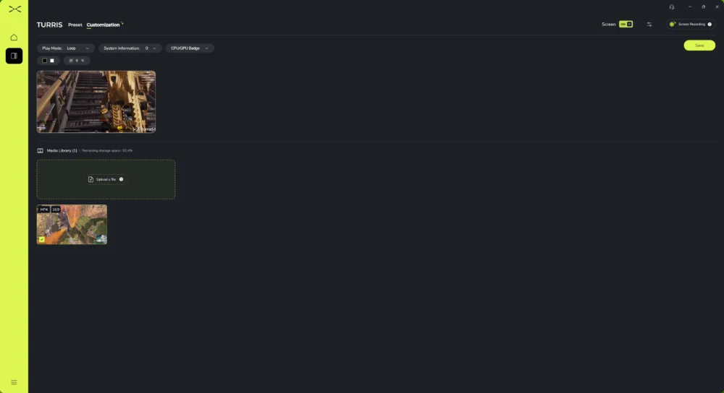The image size is (724, 393).
Task: Open the hamburger menu at sidebar bottom
Action: (x=14, y=382)
